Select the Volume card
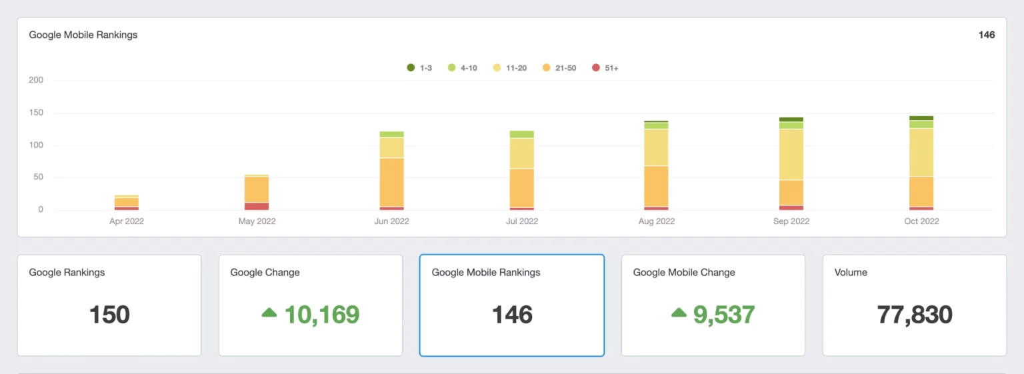The width and height of the screenshot is (1024, 374). point(915,305)
